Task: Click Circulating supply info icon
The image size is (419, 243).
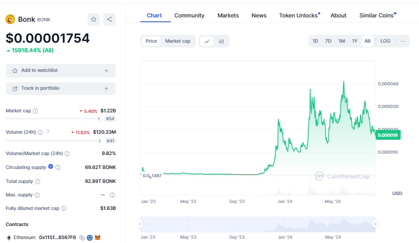Action: coord(58,167)
